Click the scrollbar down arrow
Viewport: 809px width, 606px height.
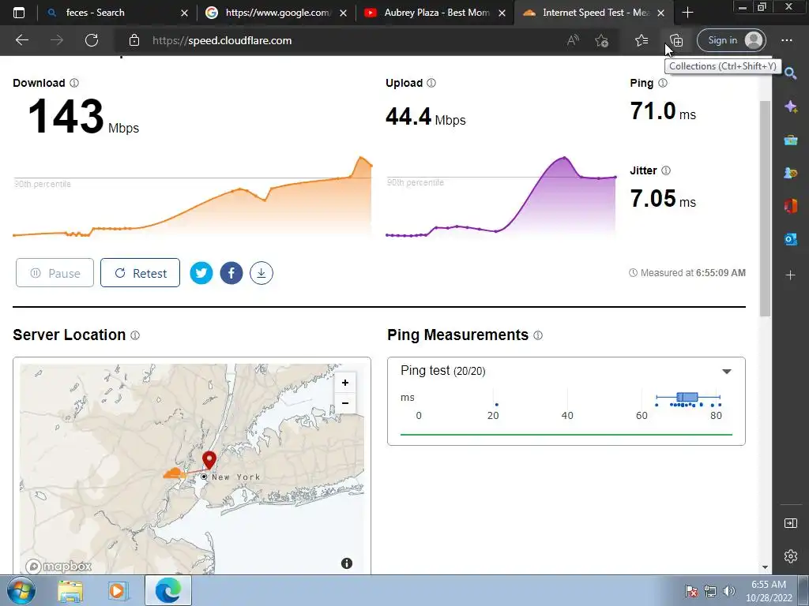pyautogui.click(x=765, y=567)
